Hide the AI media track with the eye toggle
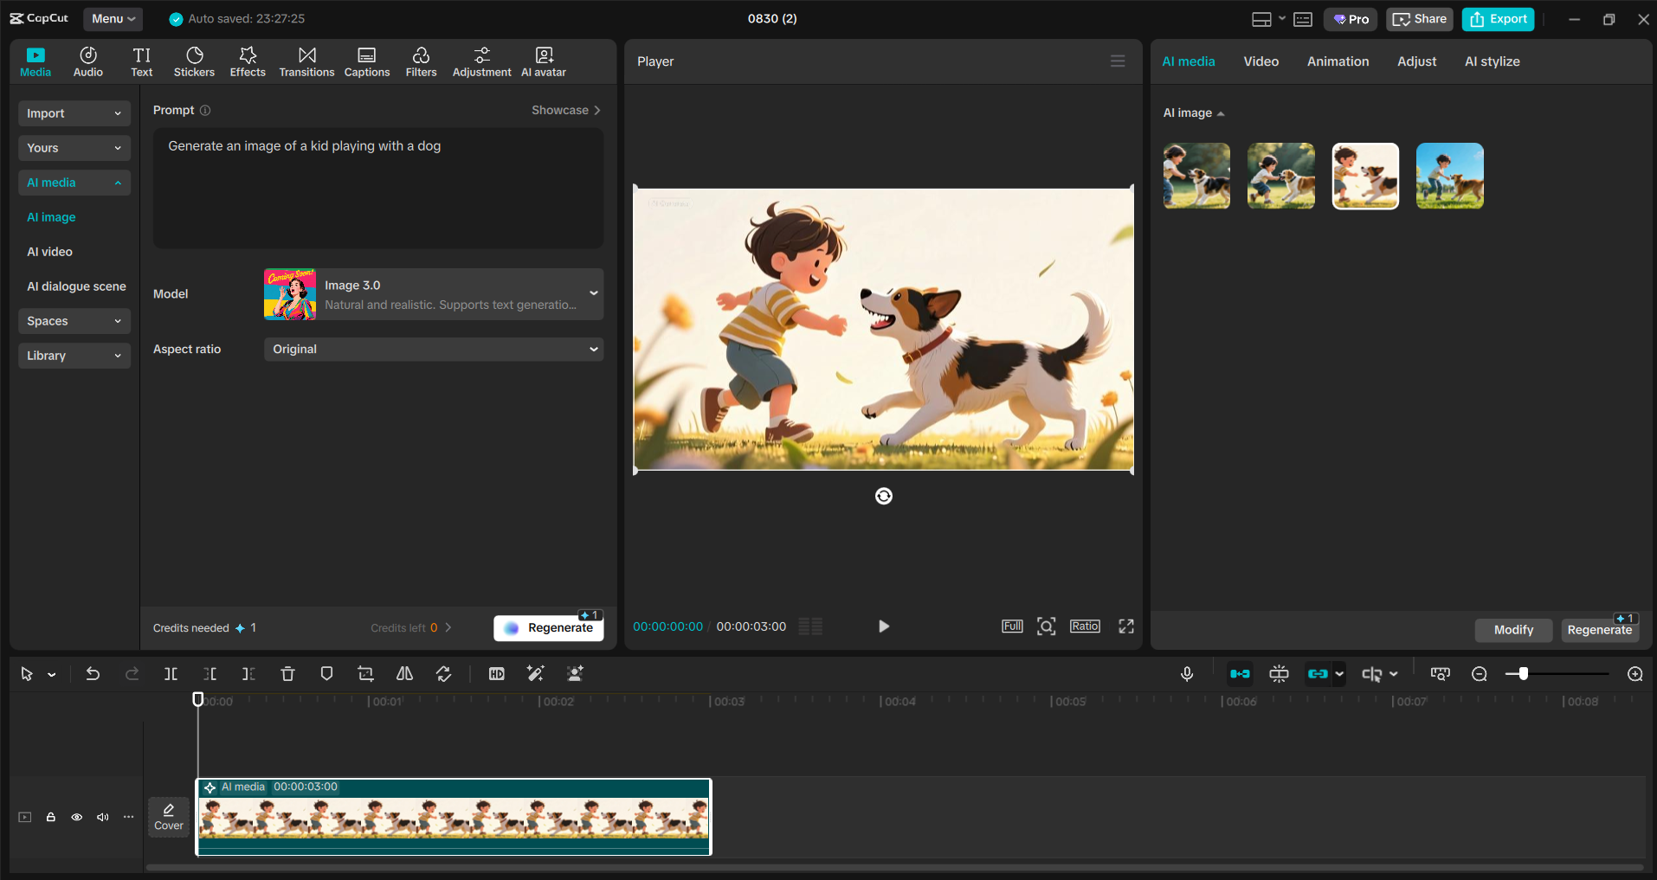1657x880 pixels. coord(76,817)
